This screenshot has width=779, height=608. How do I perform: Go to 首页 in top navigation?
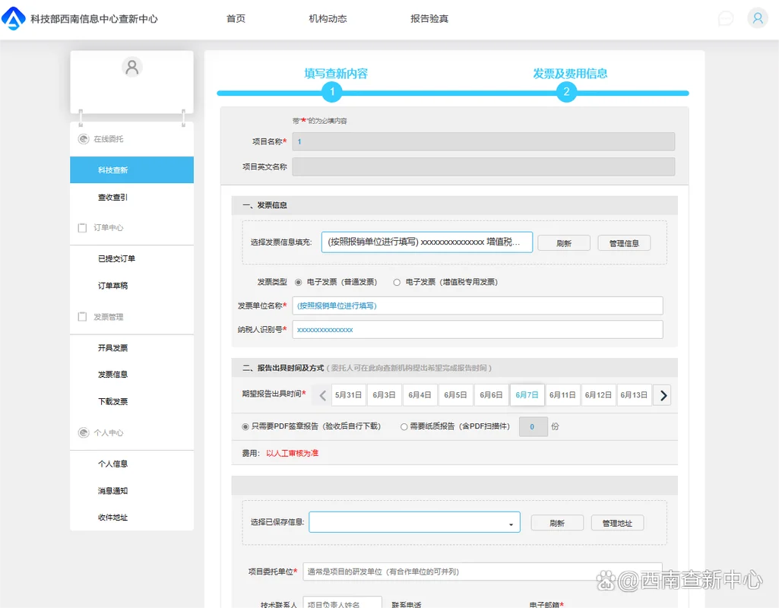(236, 19)
